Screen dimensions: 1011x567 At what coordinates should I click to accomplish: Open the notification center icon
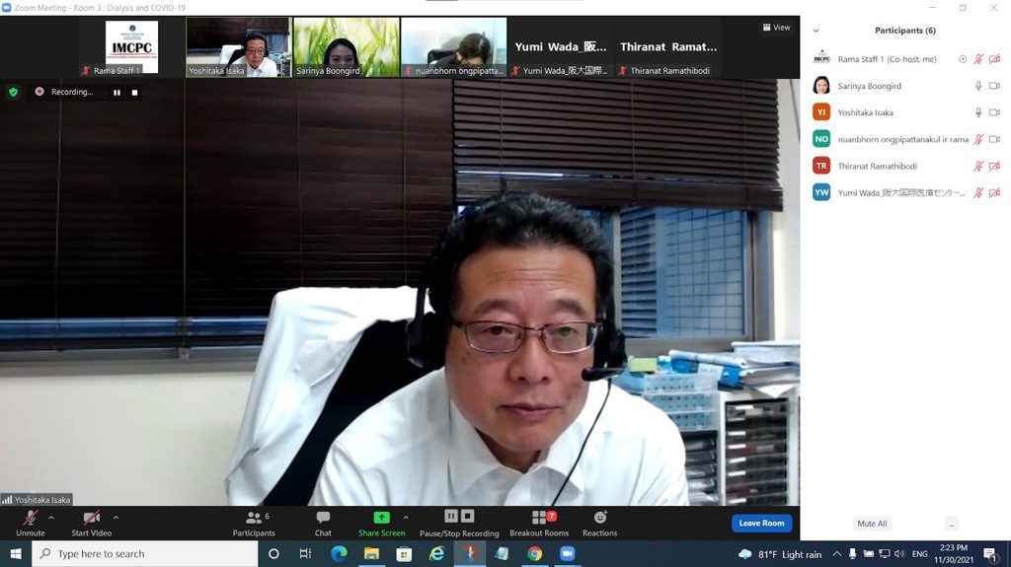click(990, 554)
